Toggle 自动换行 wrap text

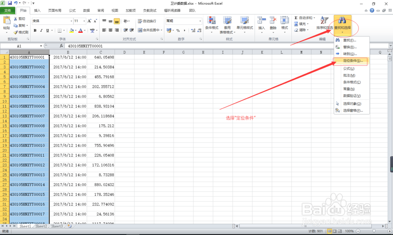pos(147,21)
